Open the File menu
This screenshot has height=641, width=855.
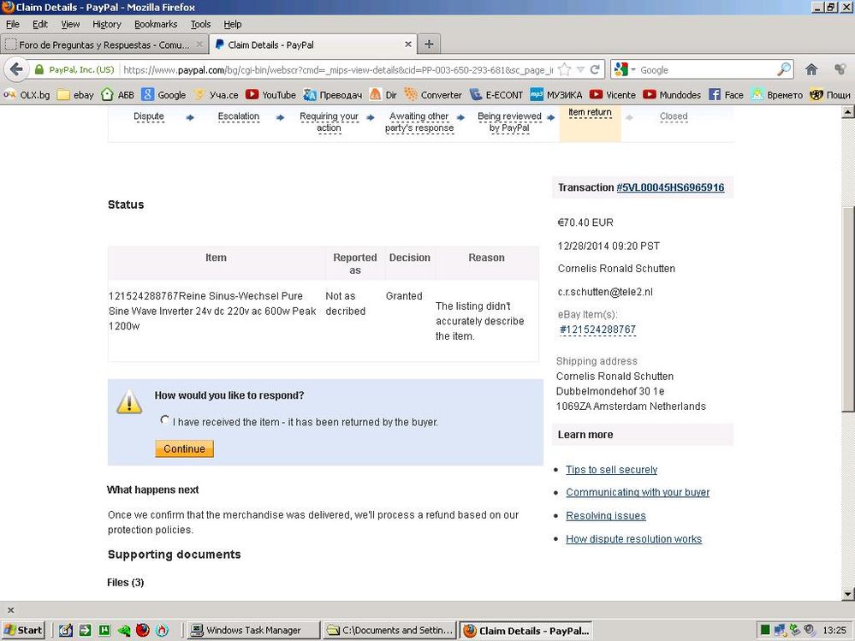tap(13, 24)
